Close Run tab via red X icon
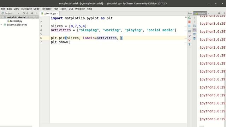 pyautogui.click(x=189, y=40)
